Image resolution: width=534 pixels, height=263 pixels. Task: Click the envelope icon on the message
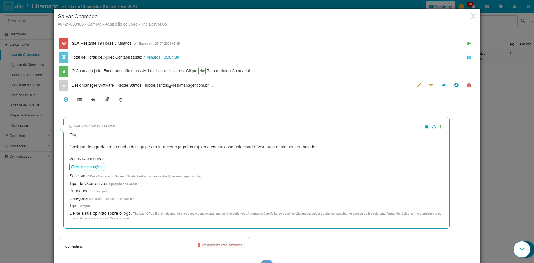coord(427,127)
